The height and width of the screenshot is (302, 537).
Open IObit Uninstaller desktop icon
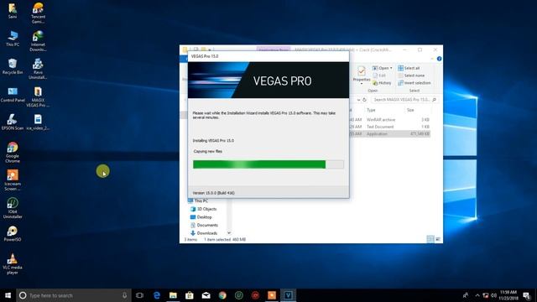(x=13, y=208)
